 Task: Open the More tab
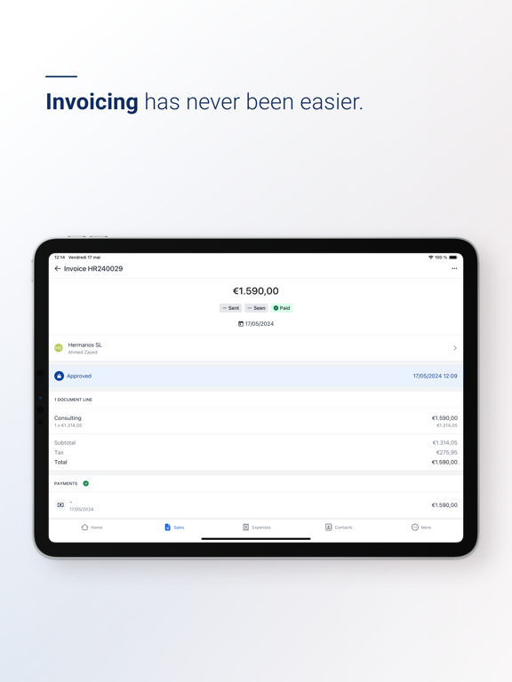coord(421,527)
